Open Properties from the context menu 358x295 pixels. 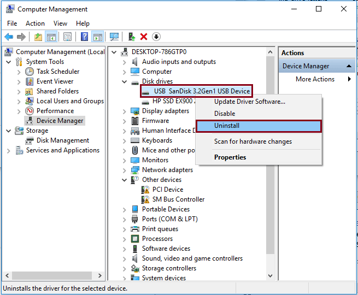click(259, 157)
